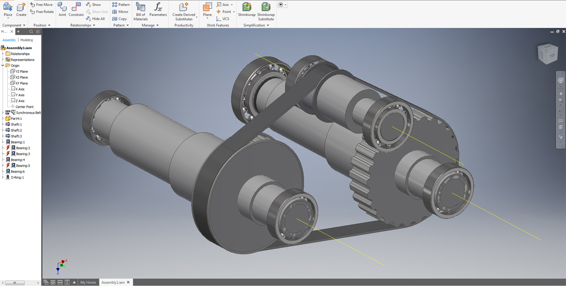The width and height of the screenshot is (566, 286).
Task: Arrange the windows vertically
Action: click(x=67, y=282)
